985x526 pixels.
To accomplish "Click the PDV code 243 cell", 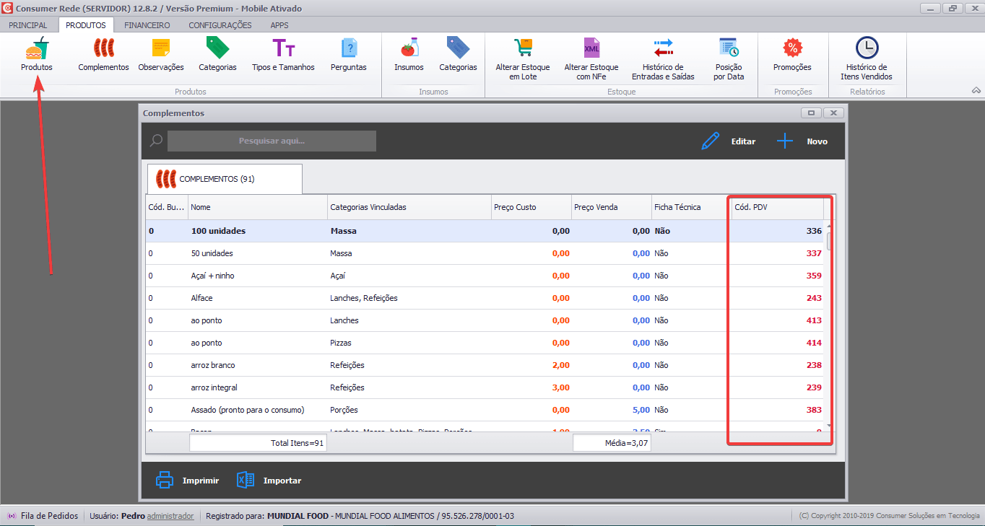I will coord(778,298).
